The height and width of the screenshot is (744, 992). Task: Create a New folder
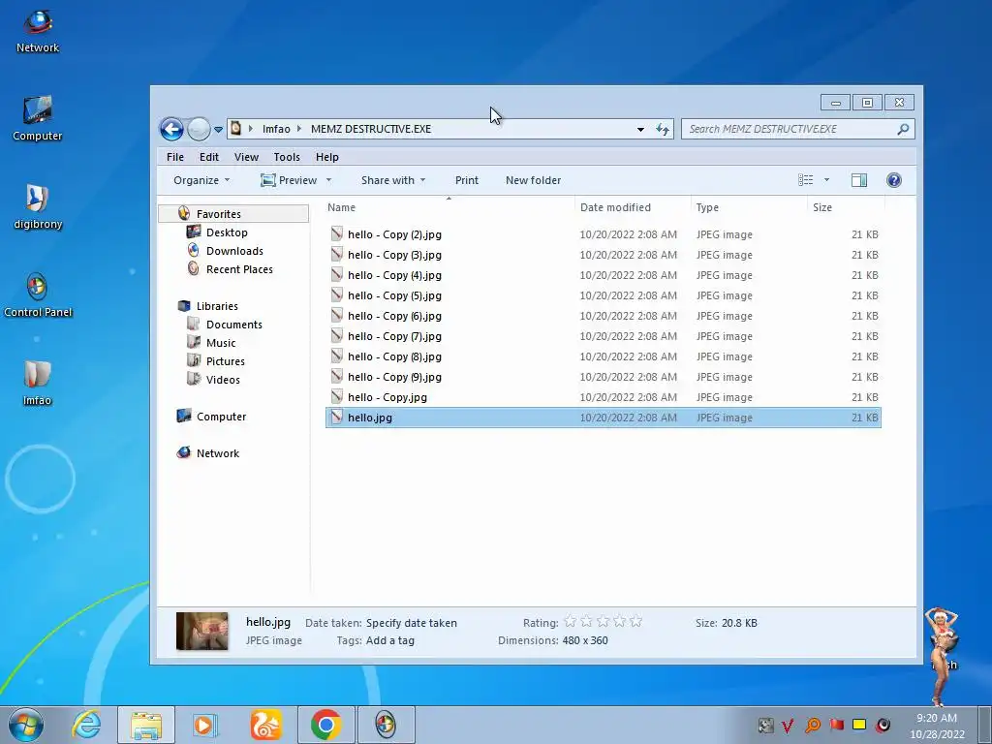533,180
